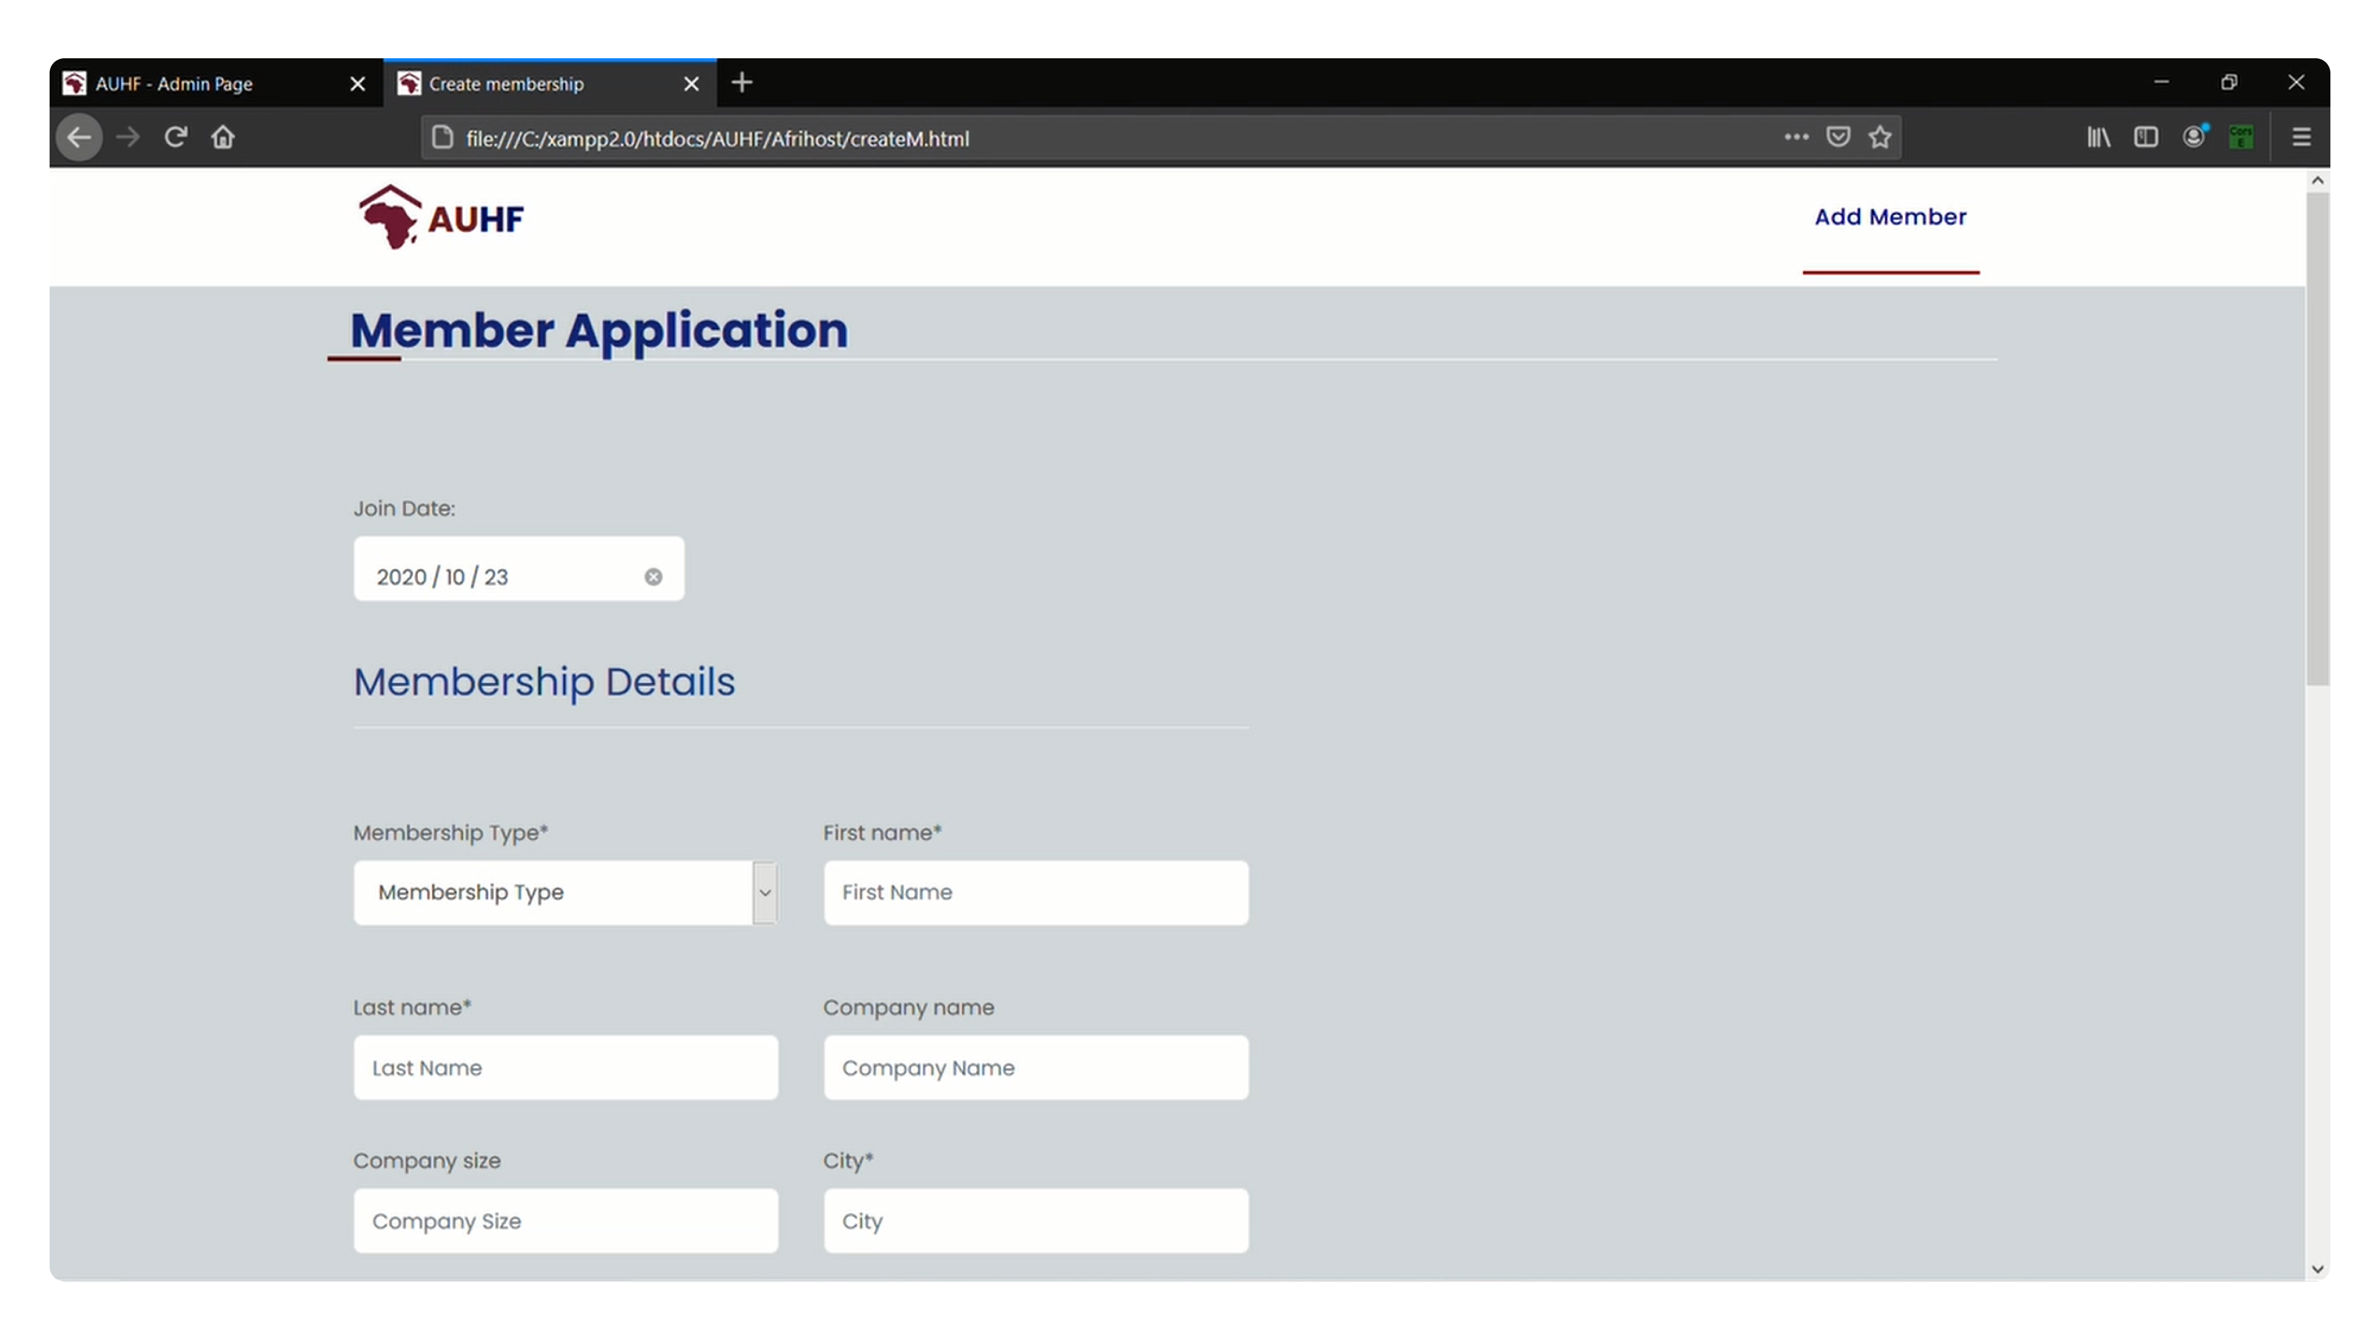Click the First name* label
This screenshot has width=2380, height=1339.
(883, 833)
